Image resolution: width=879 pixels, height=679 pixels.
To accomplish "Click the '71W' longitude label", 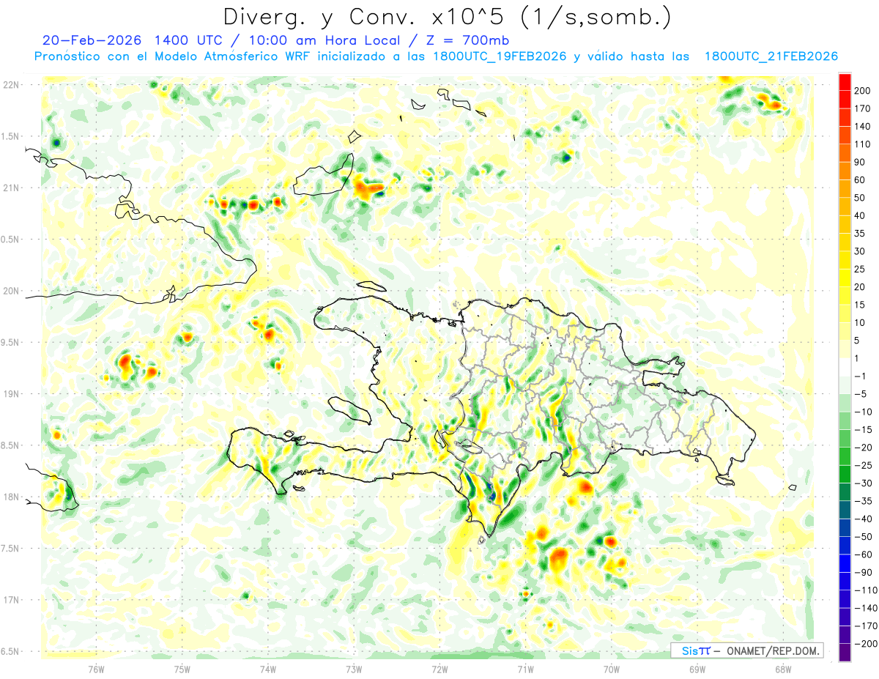I will point(525,669).
